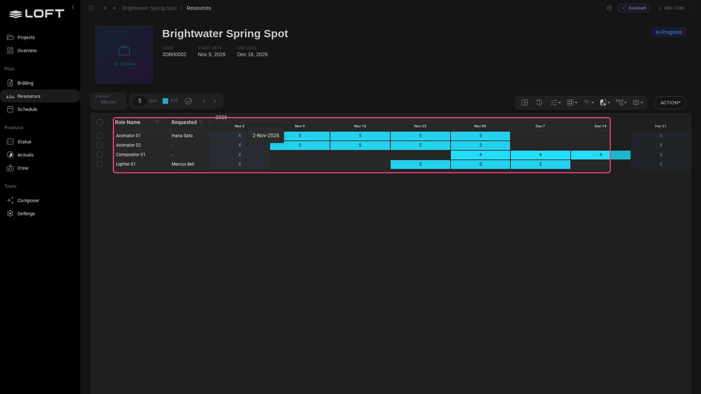The width and height of the screenshot is (701, 394).
Task: Open the Assistant sparkle button
Action: (x=634, y=8)
